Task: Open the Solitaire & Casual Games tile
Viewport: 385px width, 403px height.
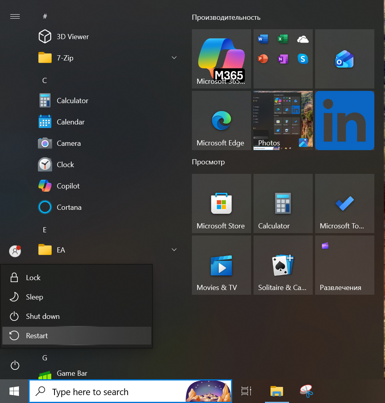Action: [283, 265]
